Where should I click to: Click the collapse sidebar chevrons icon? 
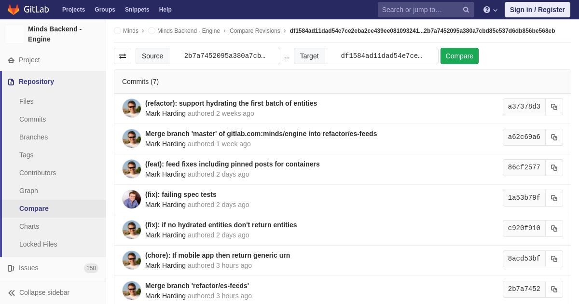click(12, 293)
